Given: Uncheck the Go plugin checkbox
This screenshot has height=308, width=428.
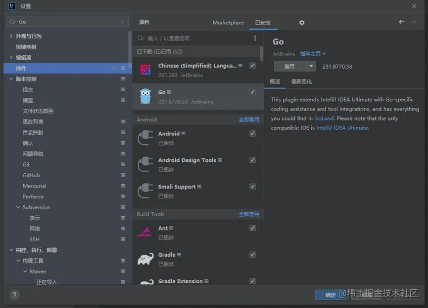Looking at the screenshot, I should [252, 92].
